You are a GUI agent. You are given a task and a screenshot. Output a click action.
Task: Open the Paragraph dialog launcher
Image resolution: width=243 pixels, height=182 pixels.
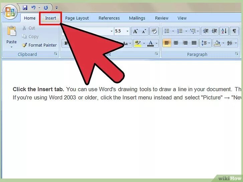[x=237, y=54]
